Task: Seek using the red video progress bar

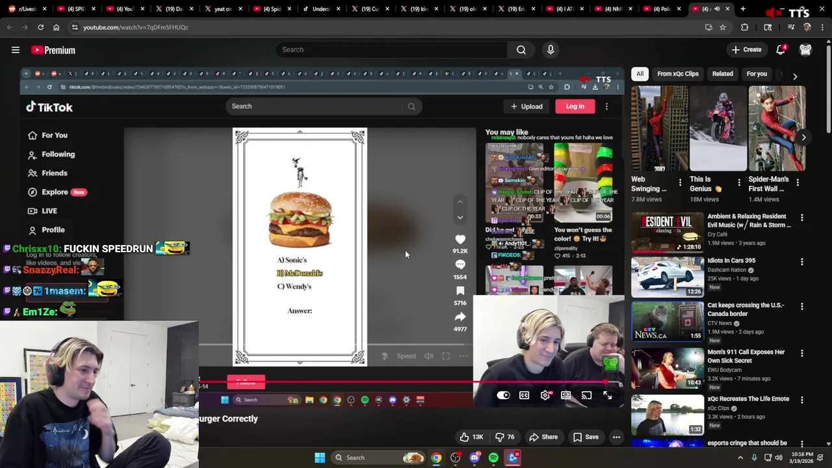Action: [411, 383]
